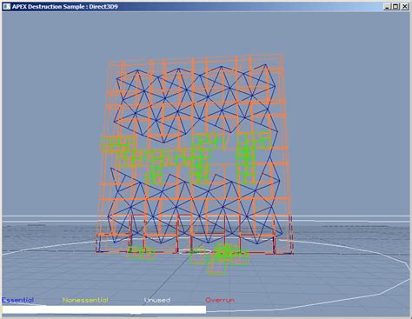Screen dimensions: 412x319
Task: Click the yellow 'Nonessential' legend label
Action: pos(85,300)
